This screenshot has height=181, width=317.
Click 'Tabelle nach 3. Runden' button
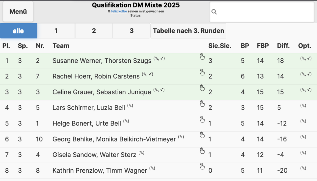[x=189, y=31]
